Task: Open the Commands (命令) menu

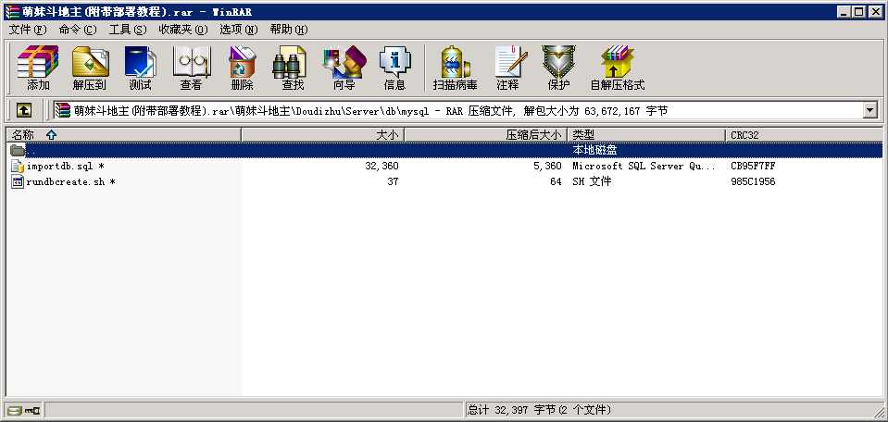Action: click(x=78, y=30)
